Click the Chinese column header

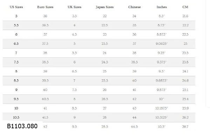[x=134, y=7]
